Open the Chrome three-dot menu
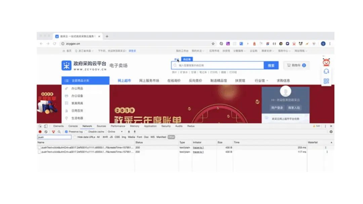The height and width of the screenshot is (204, 363). pos(330,44)
